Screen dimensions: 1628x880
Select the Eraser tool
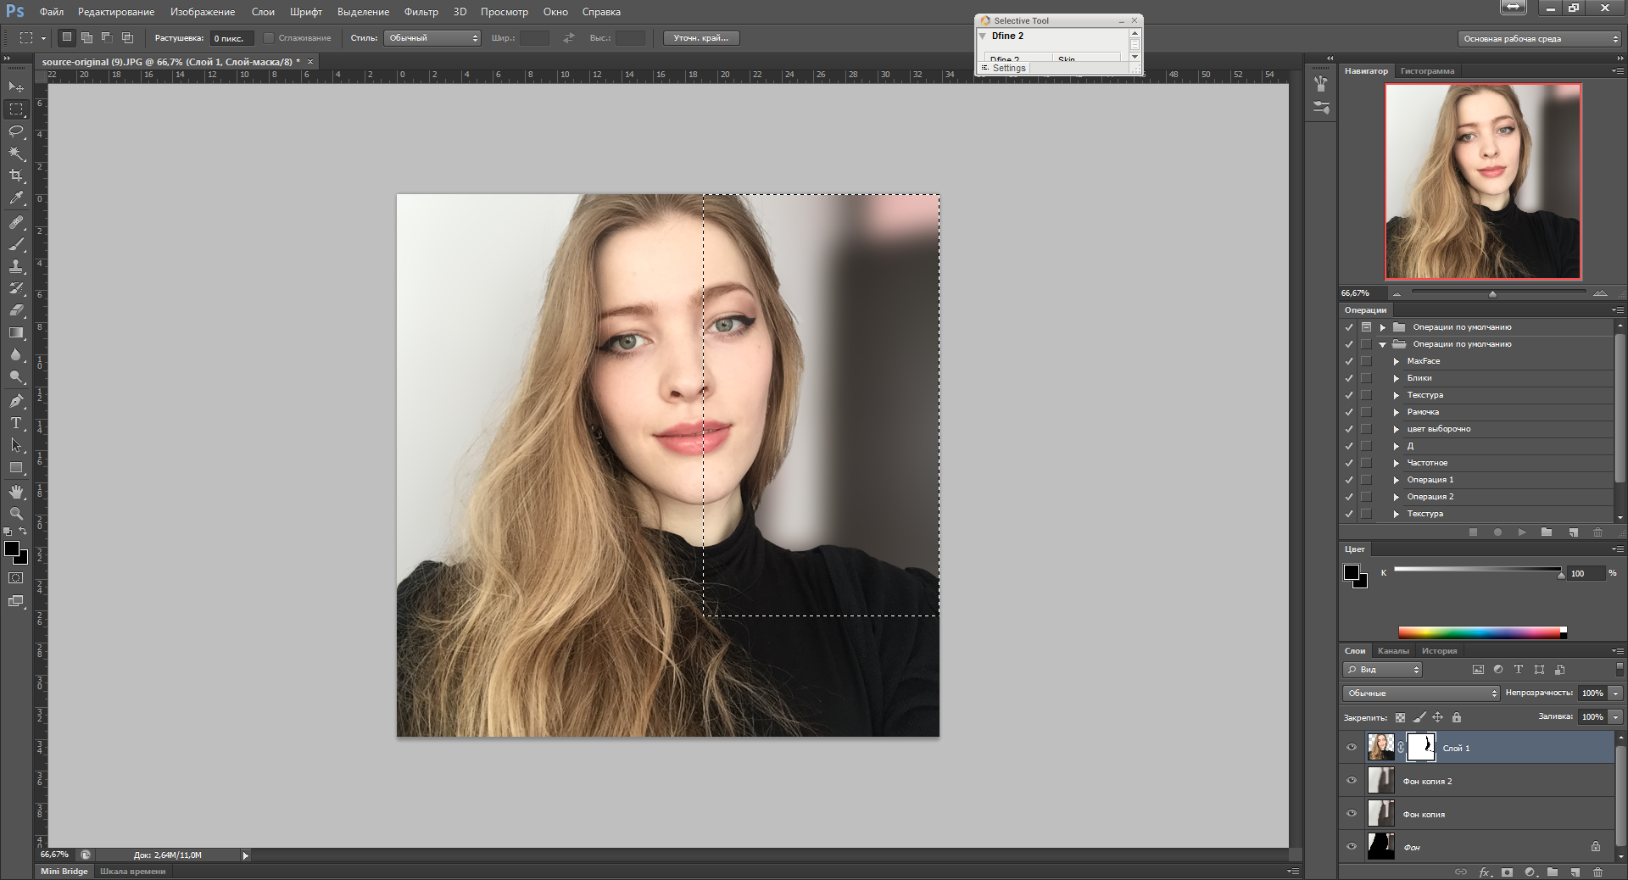(x=16, y=310)
